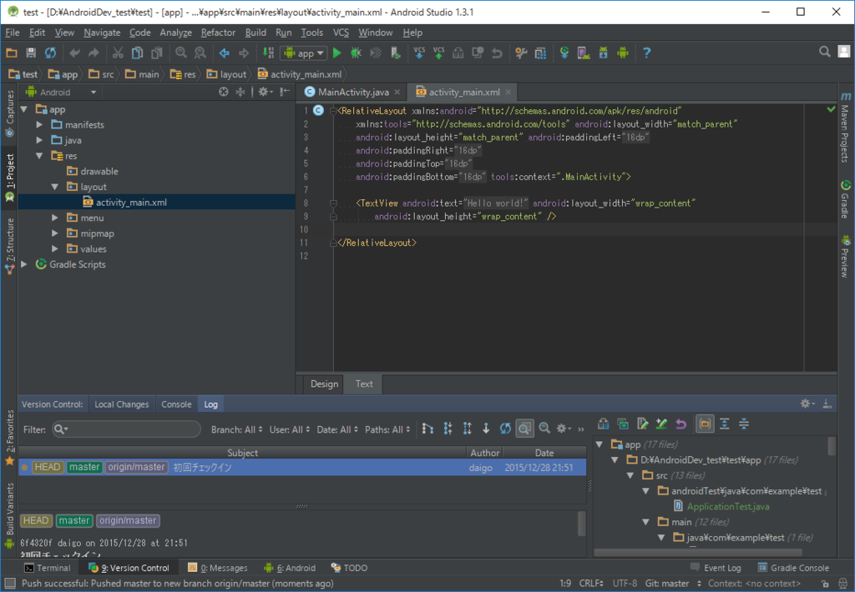The width and height of the screenshot is (855, 592).
Task: Open Android Device Monitor icon
Action: [x=623, y=53]
